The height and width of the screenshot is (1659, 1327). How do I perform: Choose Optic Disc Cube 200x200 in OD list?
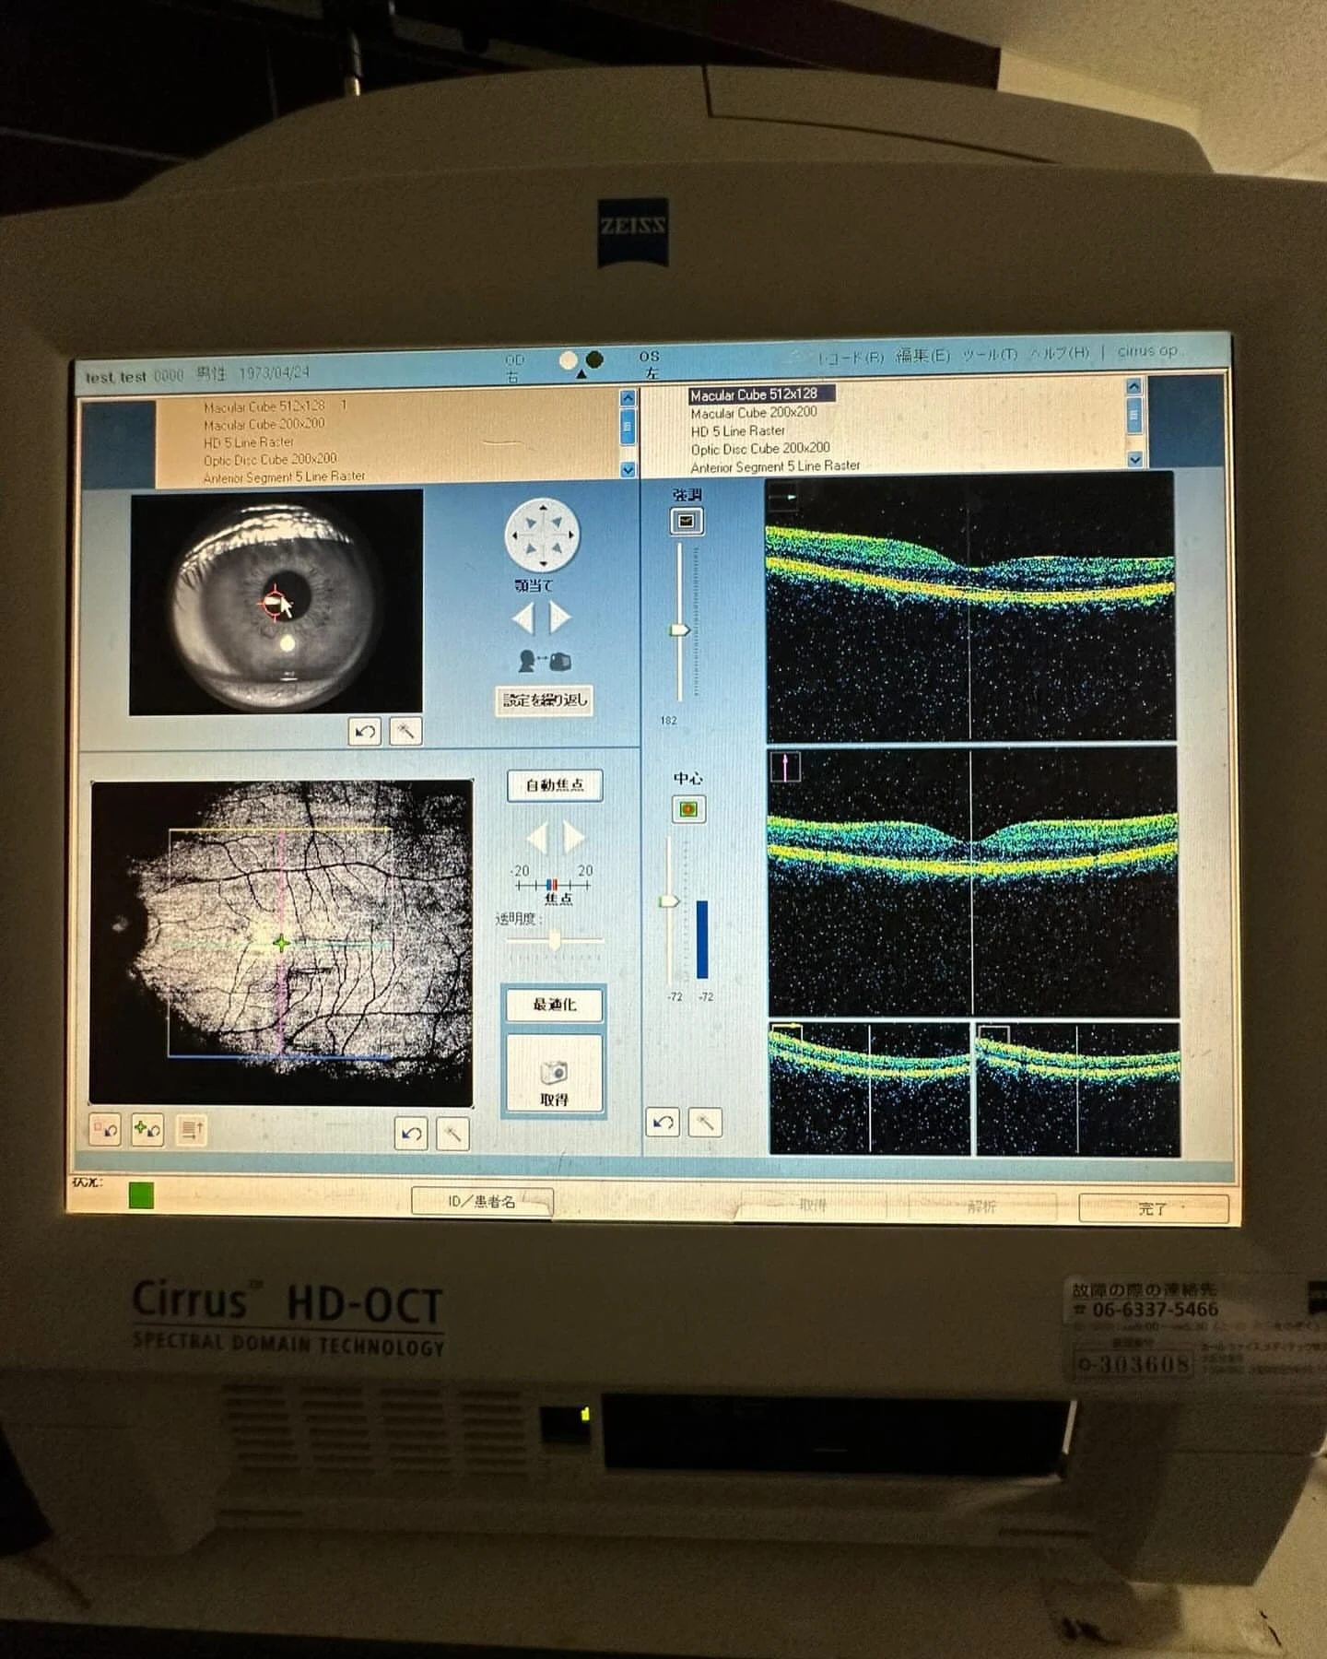(x=270, y=460)
